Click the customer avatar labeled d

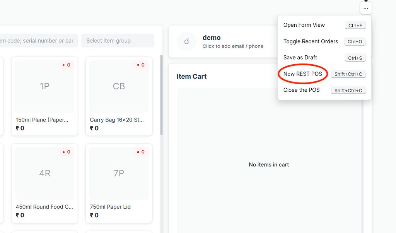[187, 41]
